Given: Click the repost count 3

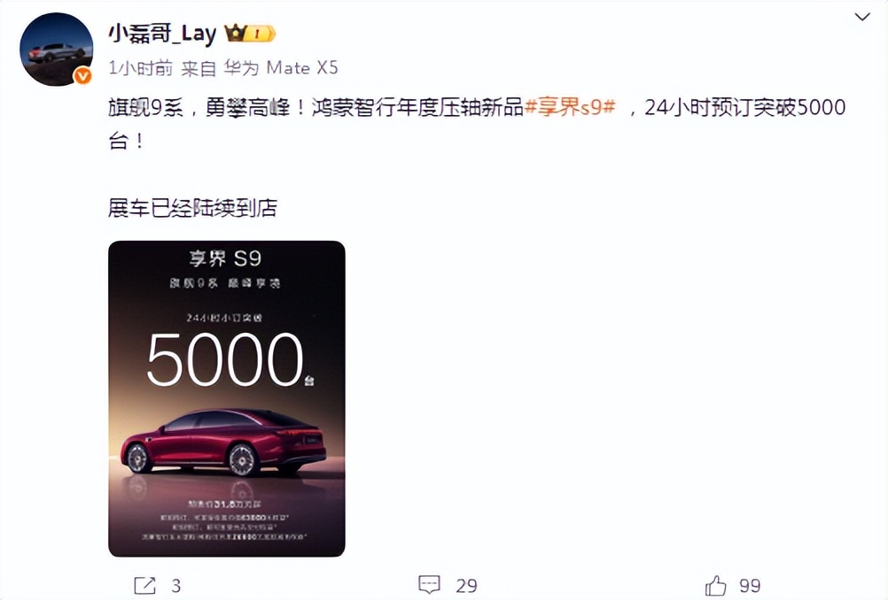Looking at the screenshot, I should point(176,586).
